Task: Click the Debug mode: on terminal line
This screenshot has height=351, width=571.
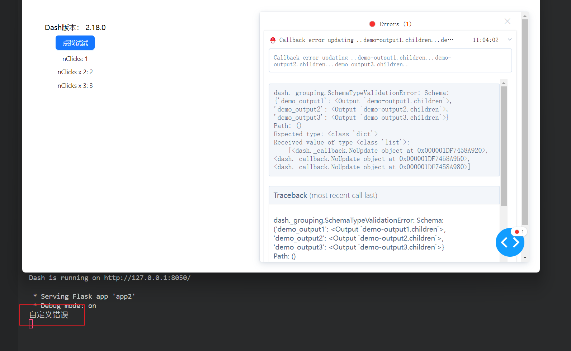Action: (x=65, y=306)
